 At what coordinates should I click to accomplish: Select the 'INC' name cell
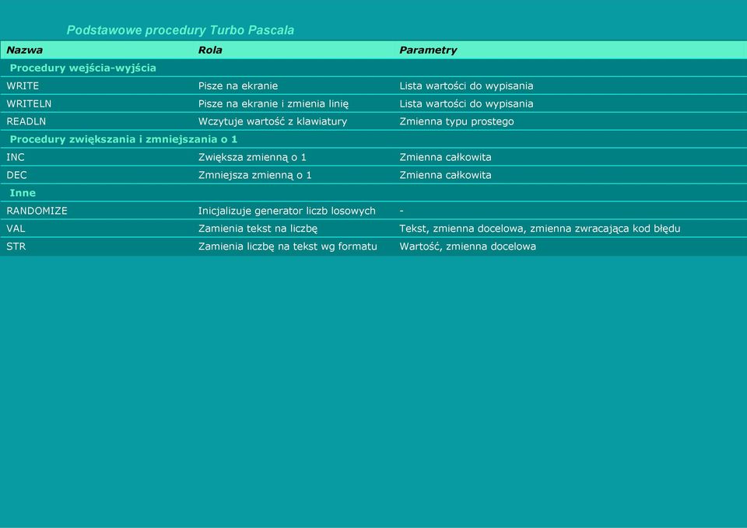click(x=16, y=157)
